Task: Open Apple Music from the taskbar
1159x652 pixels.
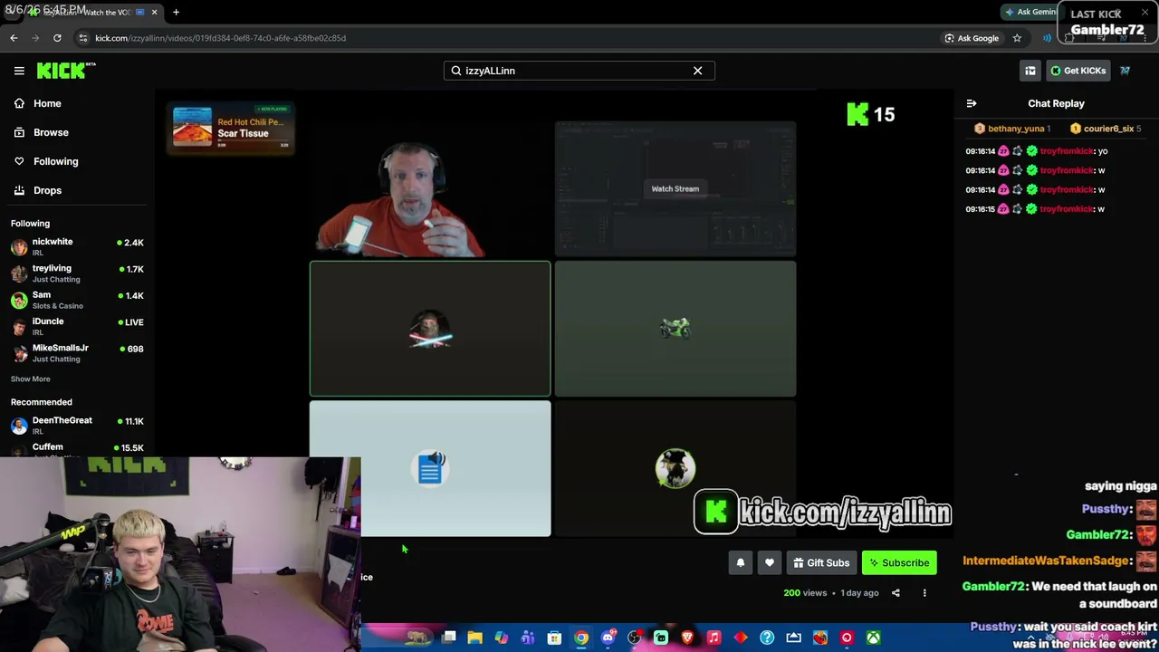Action: [714, 638]
